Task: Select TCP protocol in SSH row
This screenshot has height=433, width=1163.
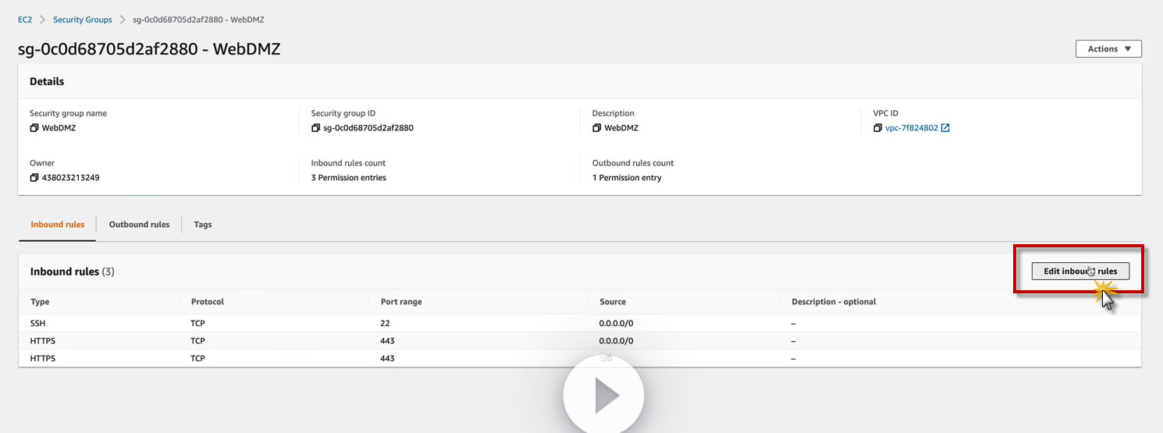Action: (x=197, y=323)
